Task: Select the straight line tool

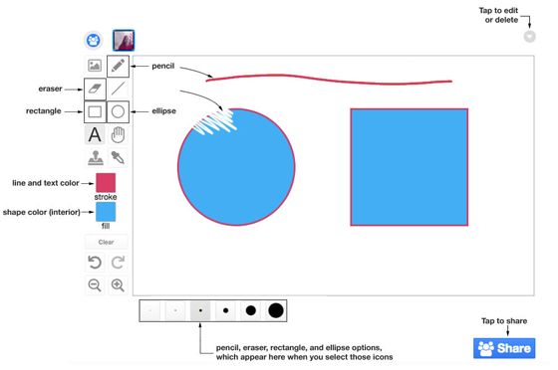Action: coord(118,89)
